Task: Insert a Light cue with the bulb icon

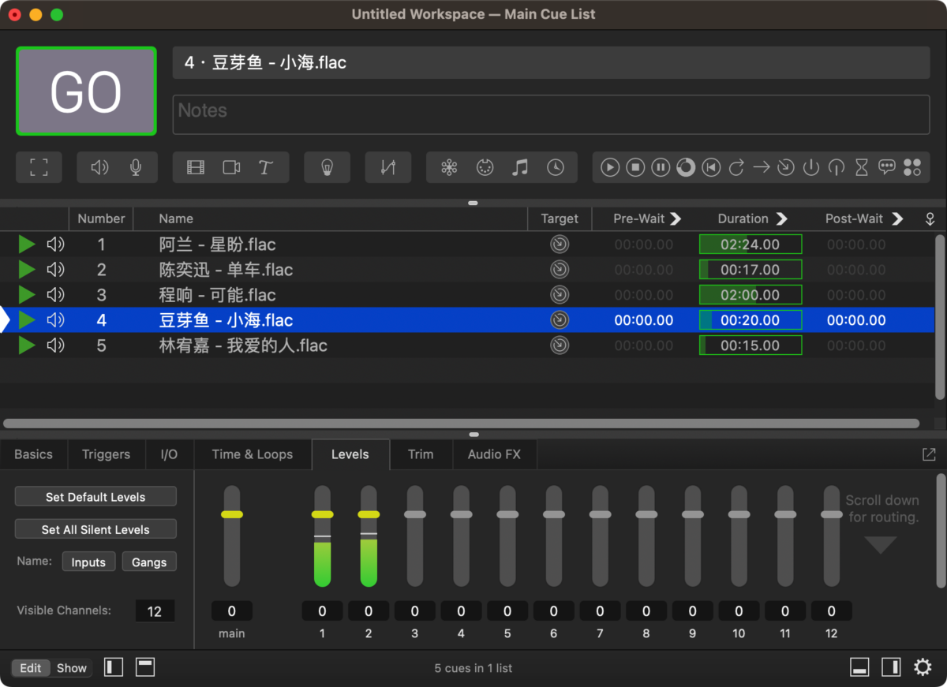Action: pyautogui.click(x=327, y=167)
